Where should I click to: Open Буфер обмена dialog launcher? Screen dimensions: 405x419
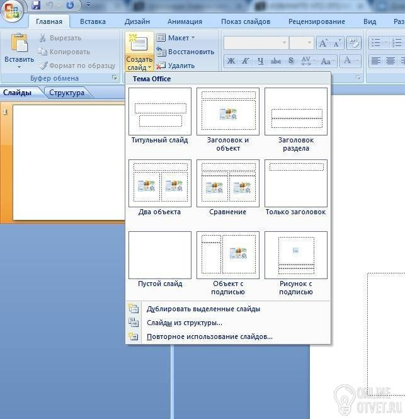coord(115,77)
